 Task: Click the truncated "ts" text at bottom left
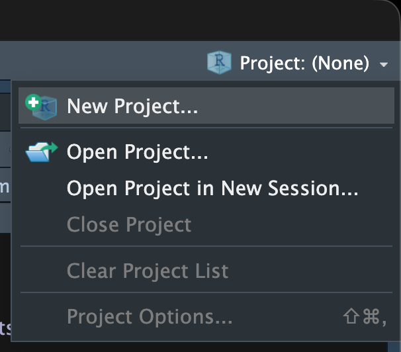[x=5, y=328]
